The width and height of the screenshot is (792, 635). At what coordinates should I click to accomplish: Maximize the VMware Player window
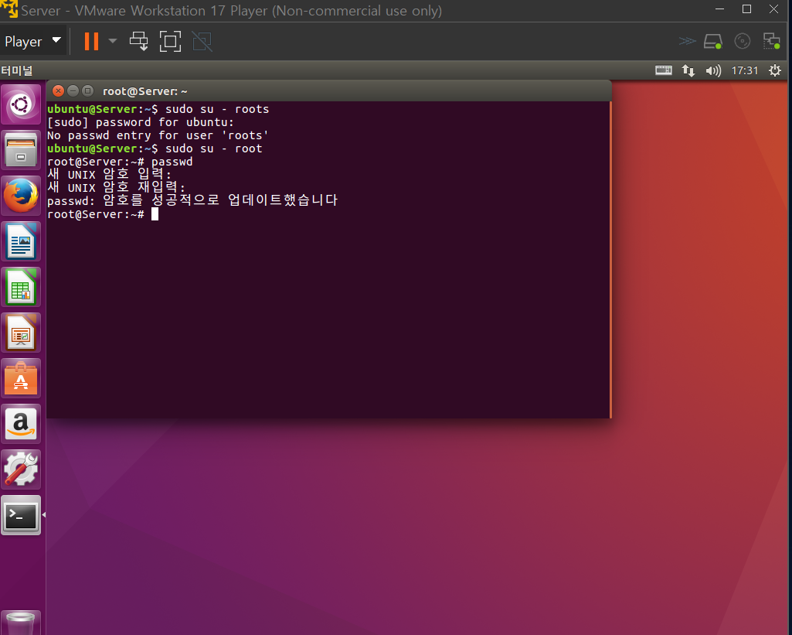(x=746, y=9)
